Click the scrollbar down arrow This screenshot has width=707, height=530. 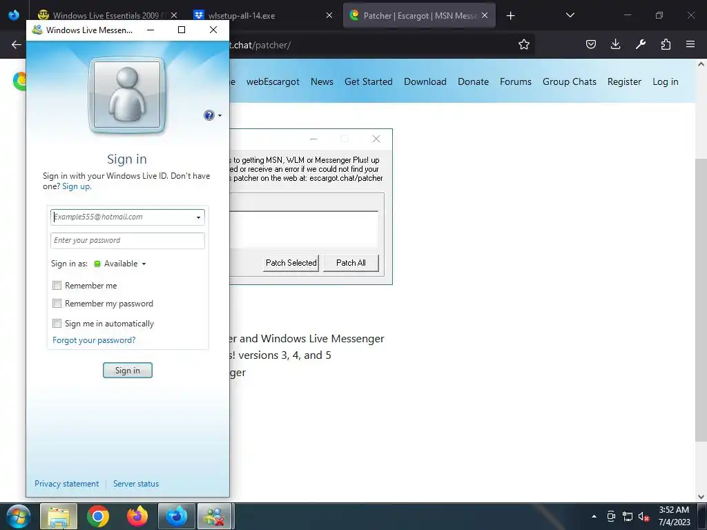point(701,497)
